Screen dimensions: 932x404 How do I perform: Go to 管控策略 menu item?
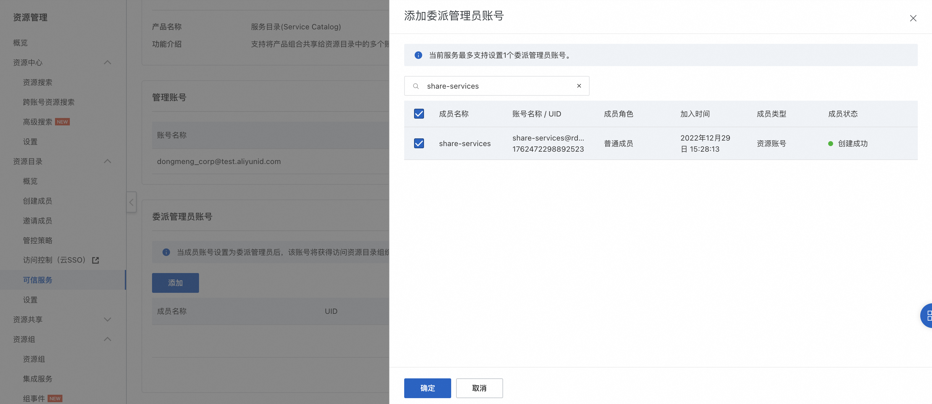point(38,241)
